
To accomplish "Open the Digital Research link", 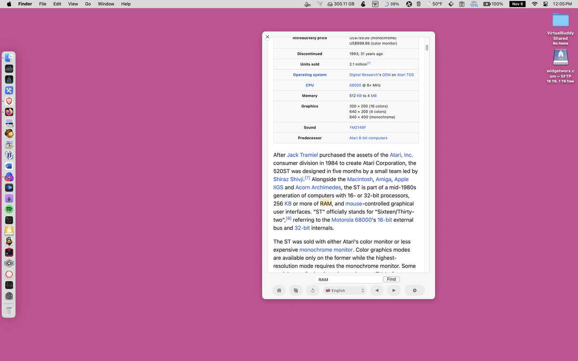I will [364, 75].
